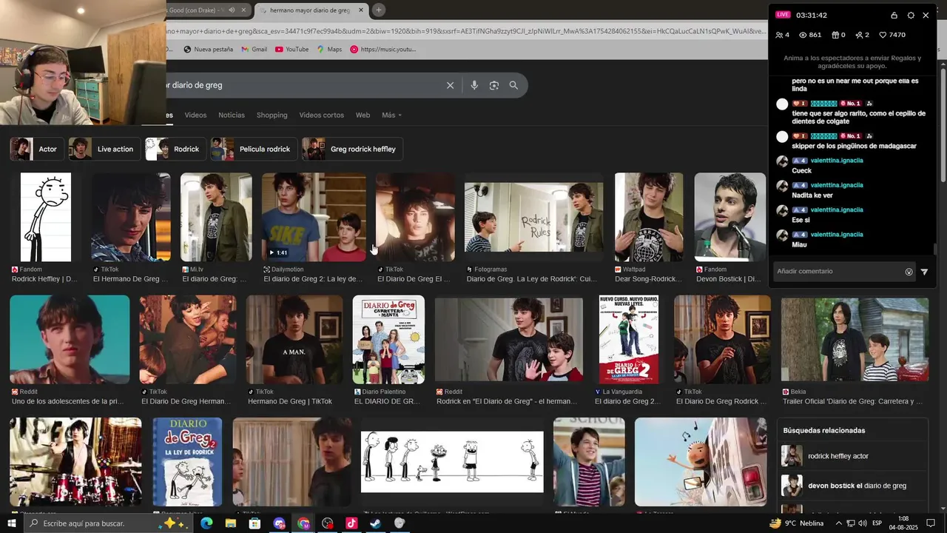Open the volume control in system tray

863,523
